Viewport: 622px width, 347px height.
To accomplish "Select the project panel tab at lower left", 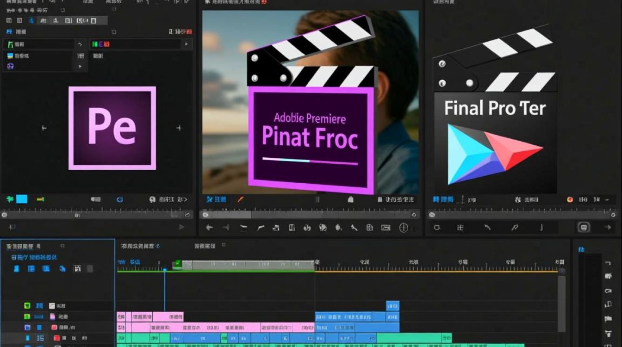I will [x=24, y=246].
